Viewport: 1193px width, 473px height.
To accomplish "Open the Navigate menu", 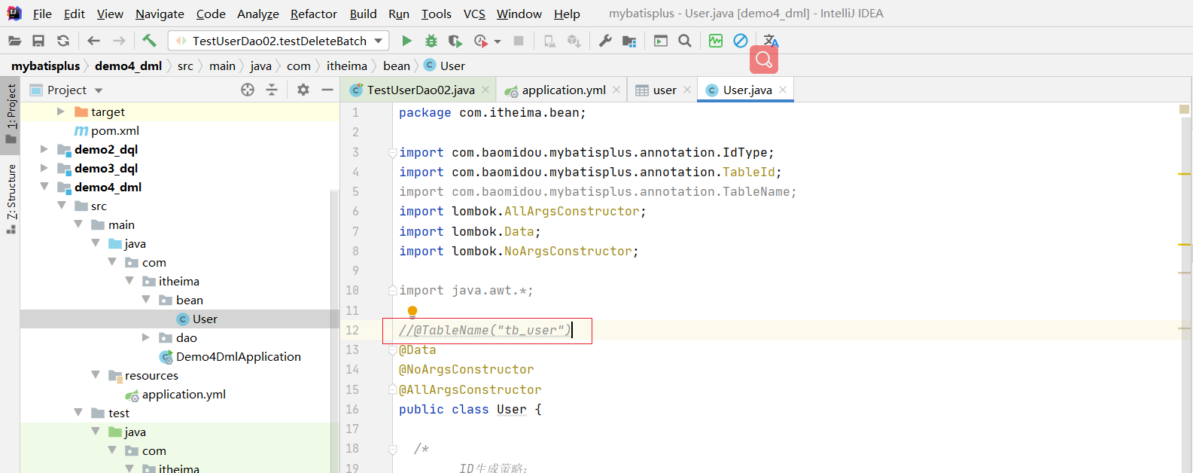I will (160, 14).
